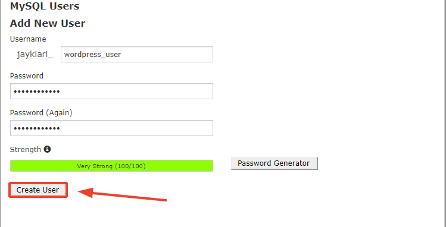
Task: Click the green Very Strong strength meter
Action: (111, 166)
